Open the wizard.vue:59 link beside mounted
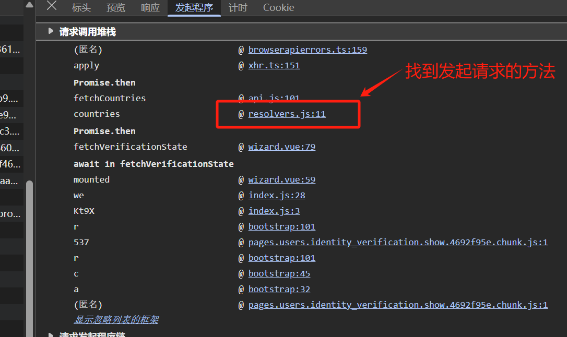567x337 pixels. coord(281,180)
